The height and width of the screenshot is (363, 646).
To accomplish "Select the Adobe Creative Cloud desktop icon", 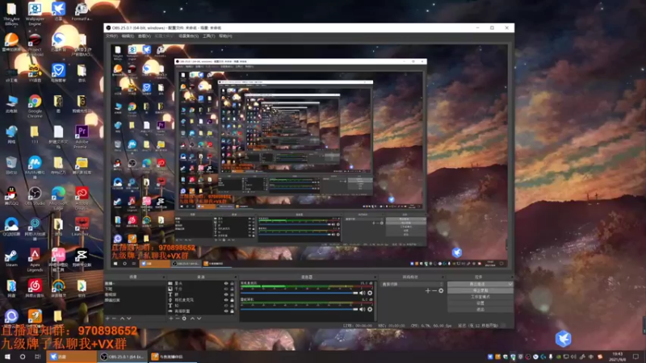I will coord(82,198).
